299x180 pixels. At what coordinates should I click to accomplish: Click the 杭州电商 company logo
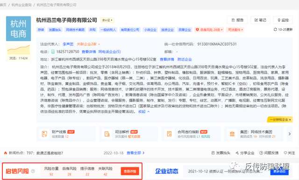[x=19, y=29]
